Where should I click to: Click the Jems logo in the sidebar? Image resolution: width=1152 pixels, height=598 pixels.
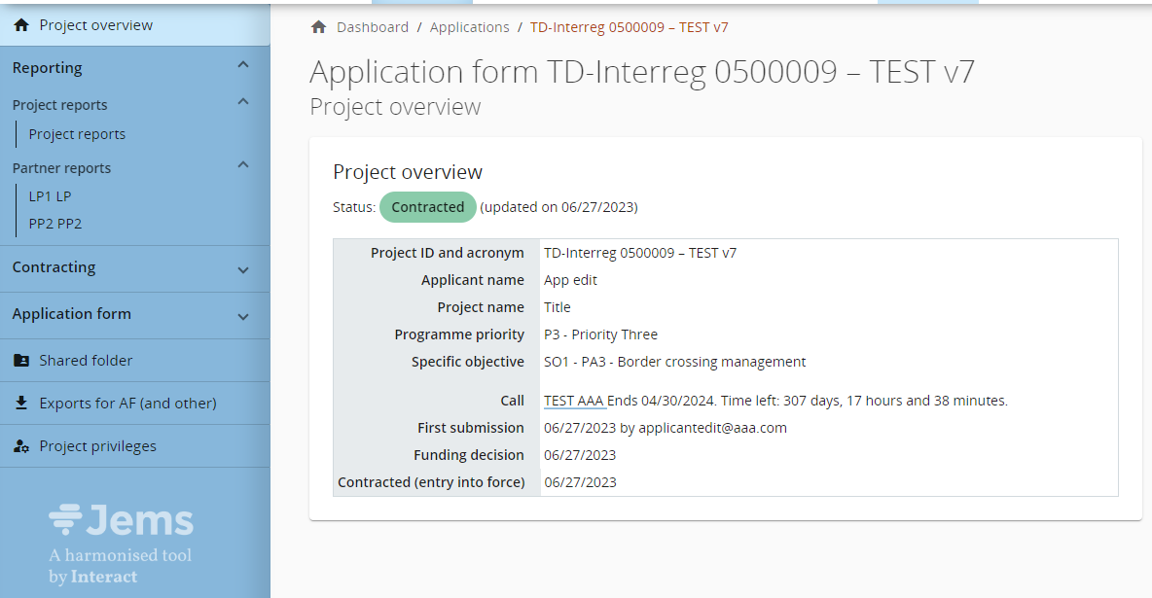[122, 520]
